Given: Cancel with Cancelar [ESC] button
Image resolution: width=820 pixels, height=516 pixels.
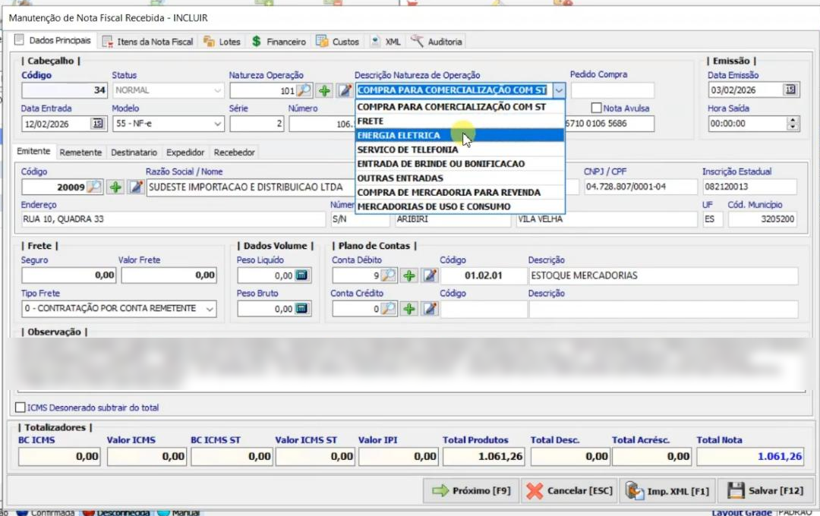Looking at the screenshot, I should coord(569,490).
